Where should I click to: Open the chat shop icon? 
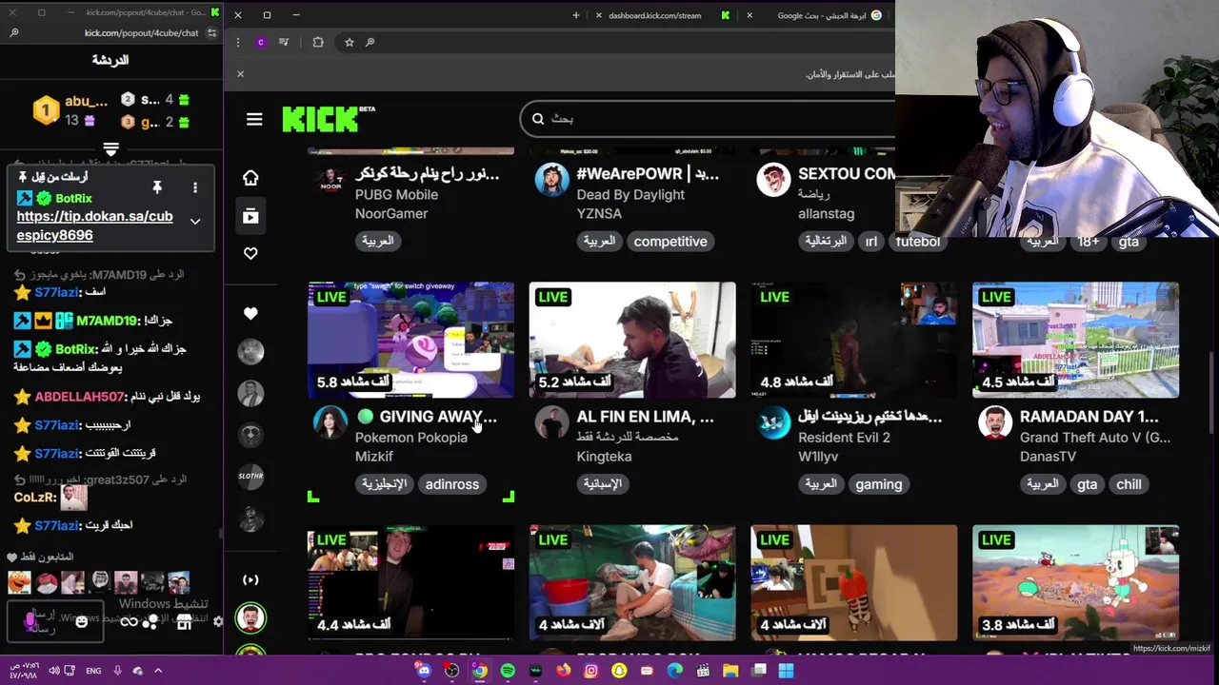tap(184, 622)
